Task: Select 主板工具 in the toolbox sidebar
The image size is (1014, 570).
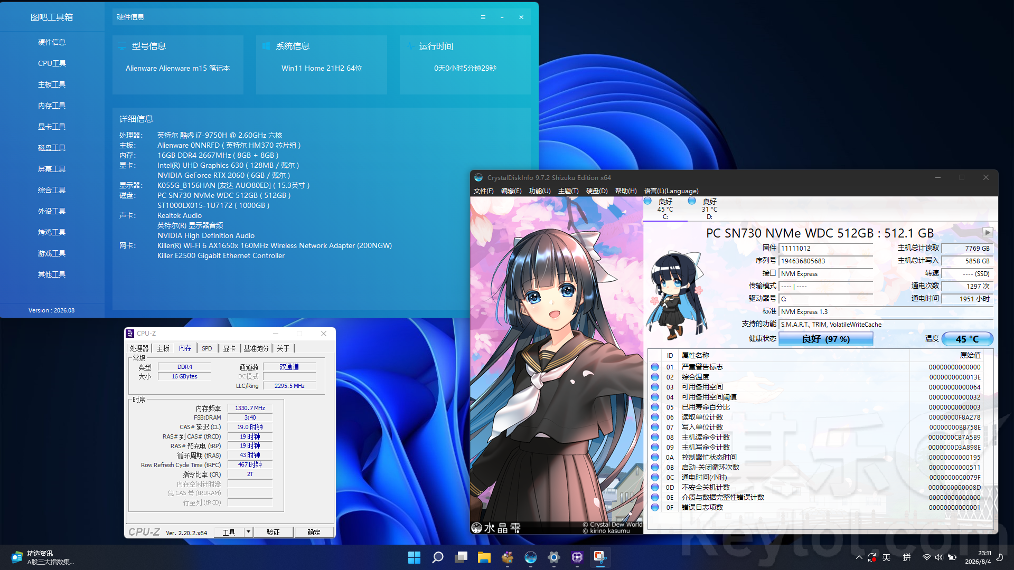Action: pos(52,84)
